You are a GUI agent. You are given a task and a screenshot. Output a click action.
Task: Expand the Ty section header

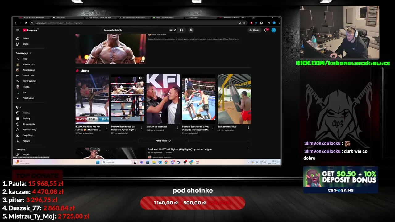click(19, 107)
